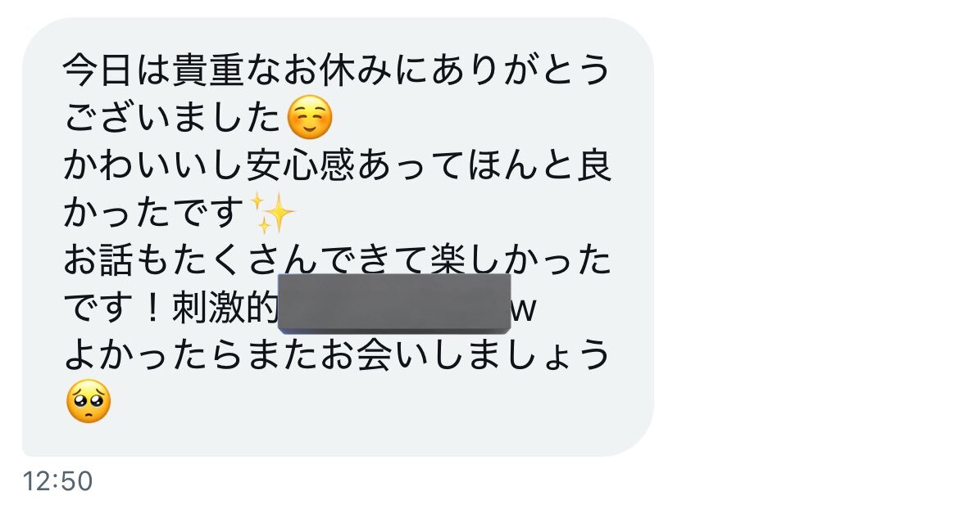Click the 12:50 timestamp below the bubble
Viewport: 959px width, 505px height.
coord(57,481)
